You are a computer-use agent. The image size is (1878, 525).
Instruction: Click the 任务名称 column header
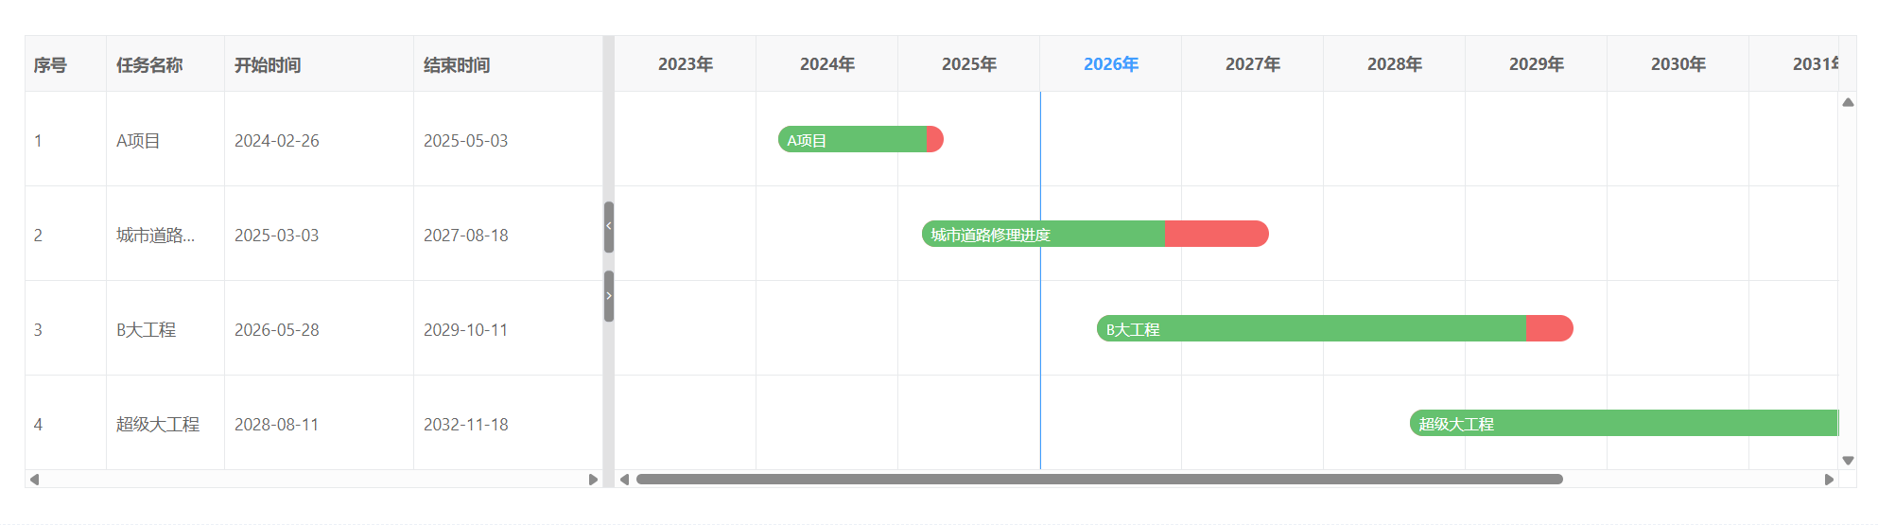[165, 64]
